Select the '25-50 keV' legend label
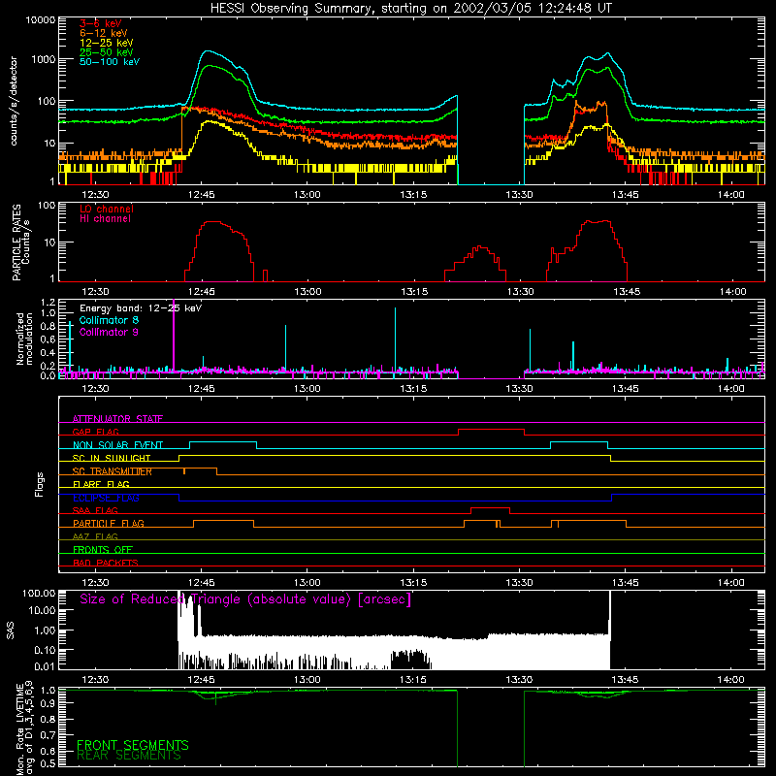This screenshot has width=776, height=776. 107,52
